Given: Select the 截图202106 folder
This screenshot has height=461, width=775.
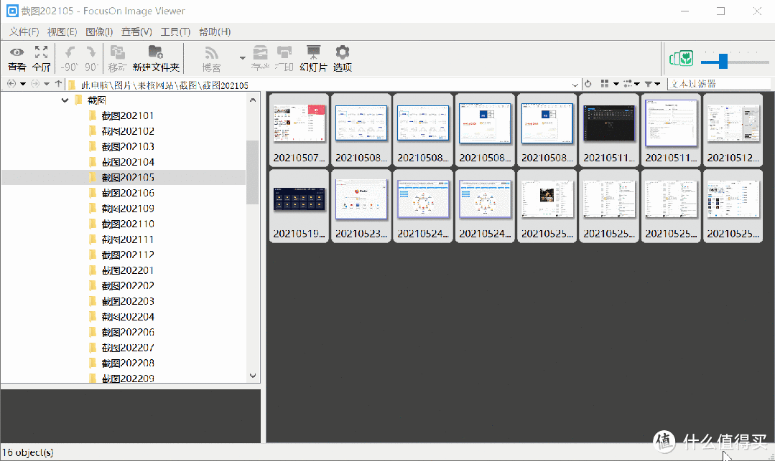Looking at the screenshot, I should coord(128,193).
